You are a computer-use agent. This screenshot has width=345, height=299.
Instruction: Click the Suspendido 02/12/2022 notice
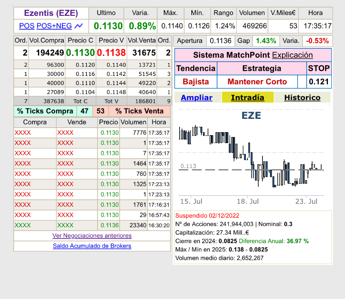tap(207, 216)
